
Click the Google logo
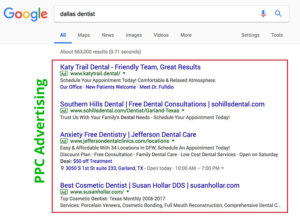pyautogui.click(x=25, y=14)
